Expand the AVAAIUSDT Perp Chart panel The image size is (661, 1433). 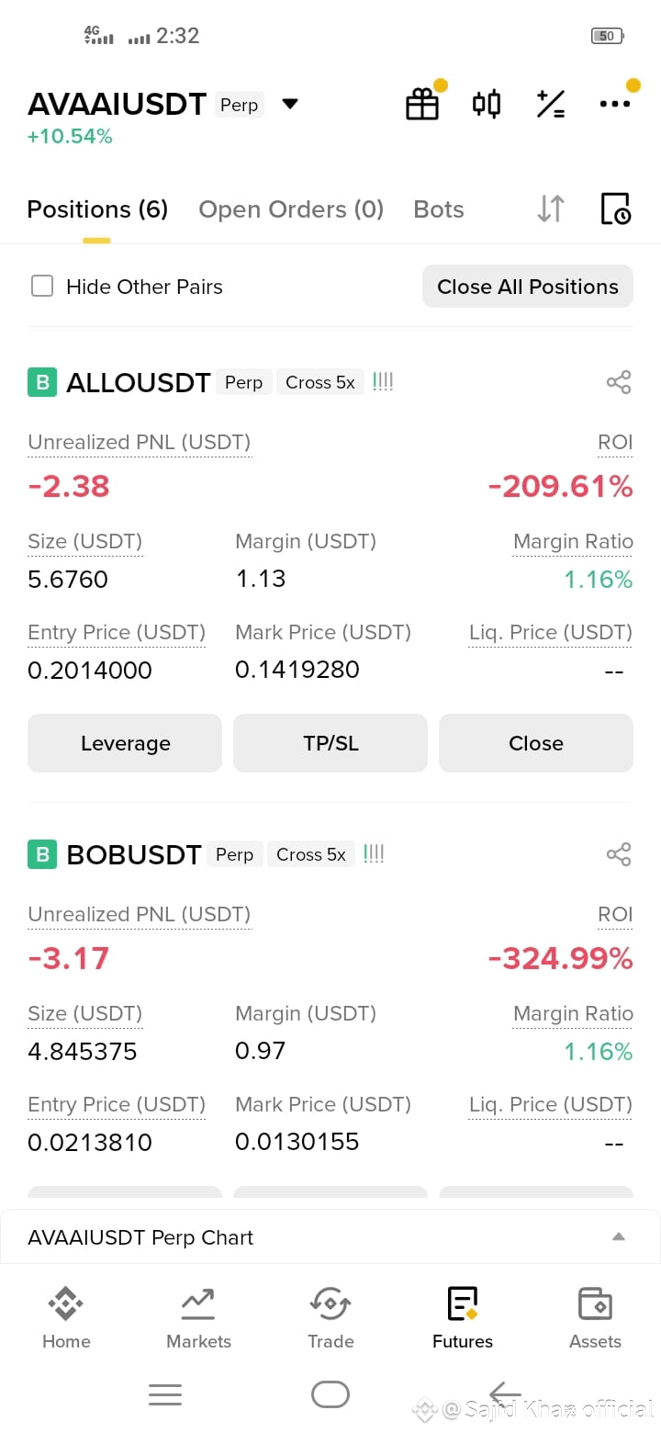(x=330, y=1236)
